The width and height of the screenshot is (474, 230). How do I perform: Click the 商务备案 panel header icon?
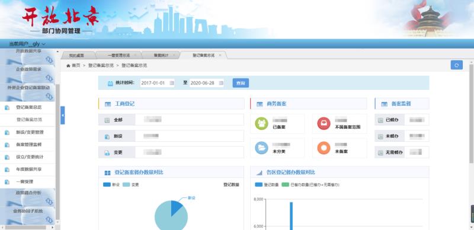[x=260, y=104]
